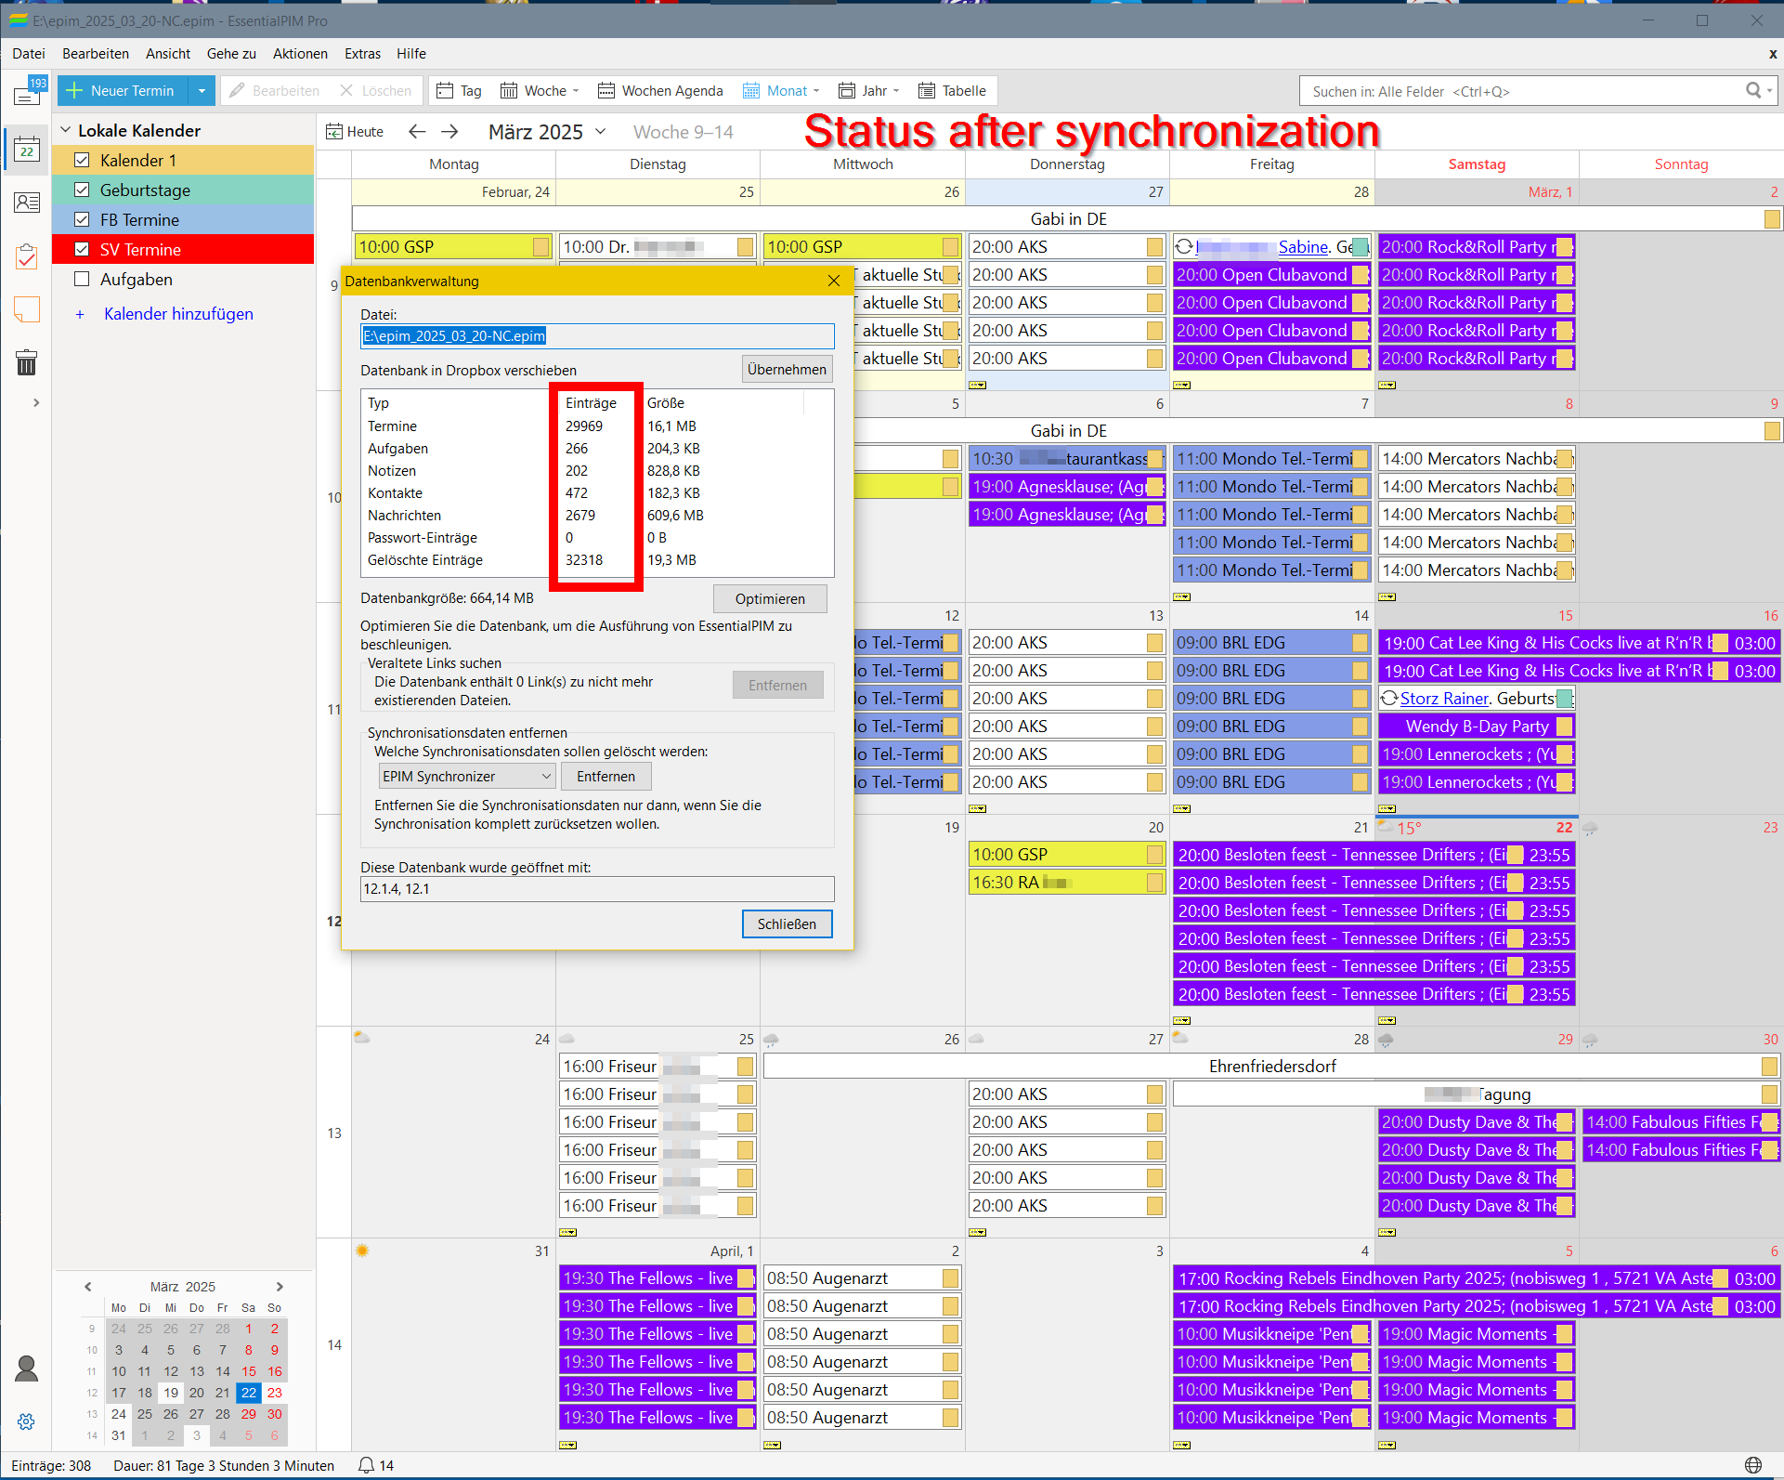Select day 19 in mini calendar

coord(171,1392)
